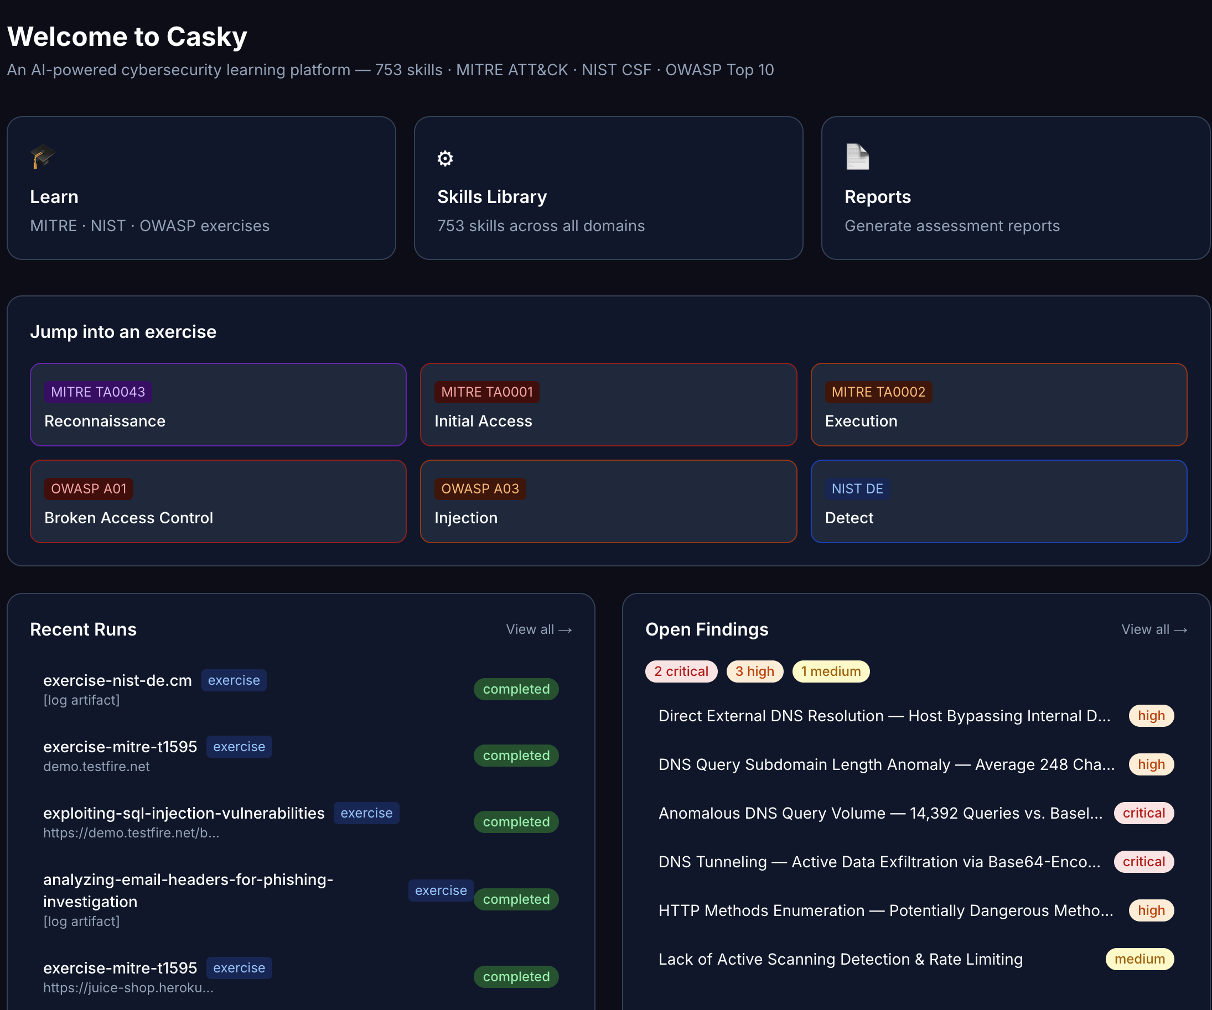Click the completed status of juice-shop run
Image resolution: width=1212 pixels, height=1010 pixels.
(516, 977)
